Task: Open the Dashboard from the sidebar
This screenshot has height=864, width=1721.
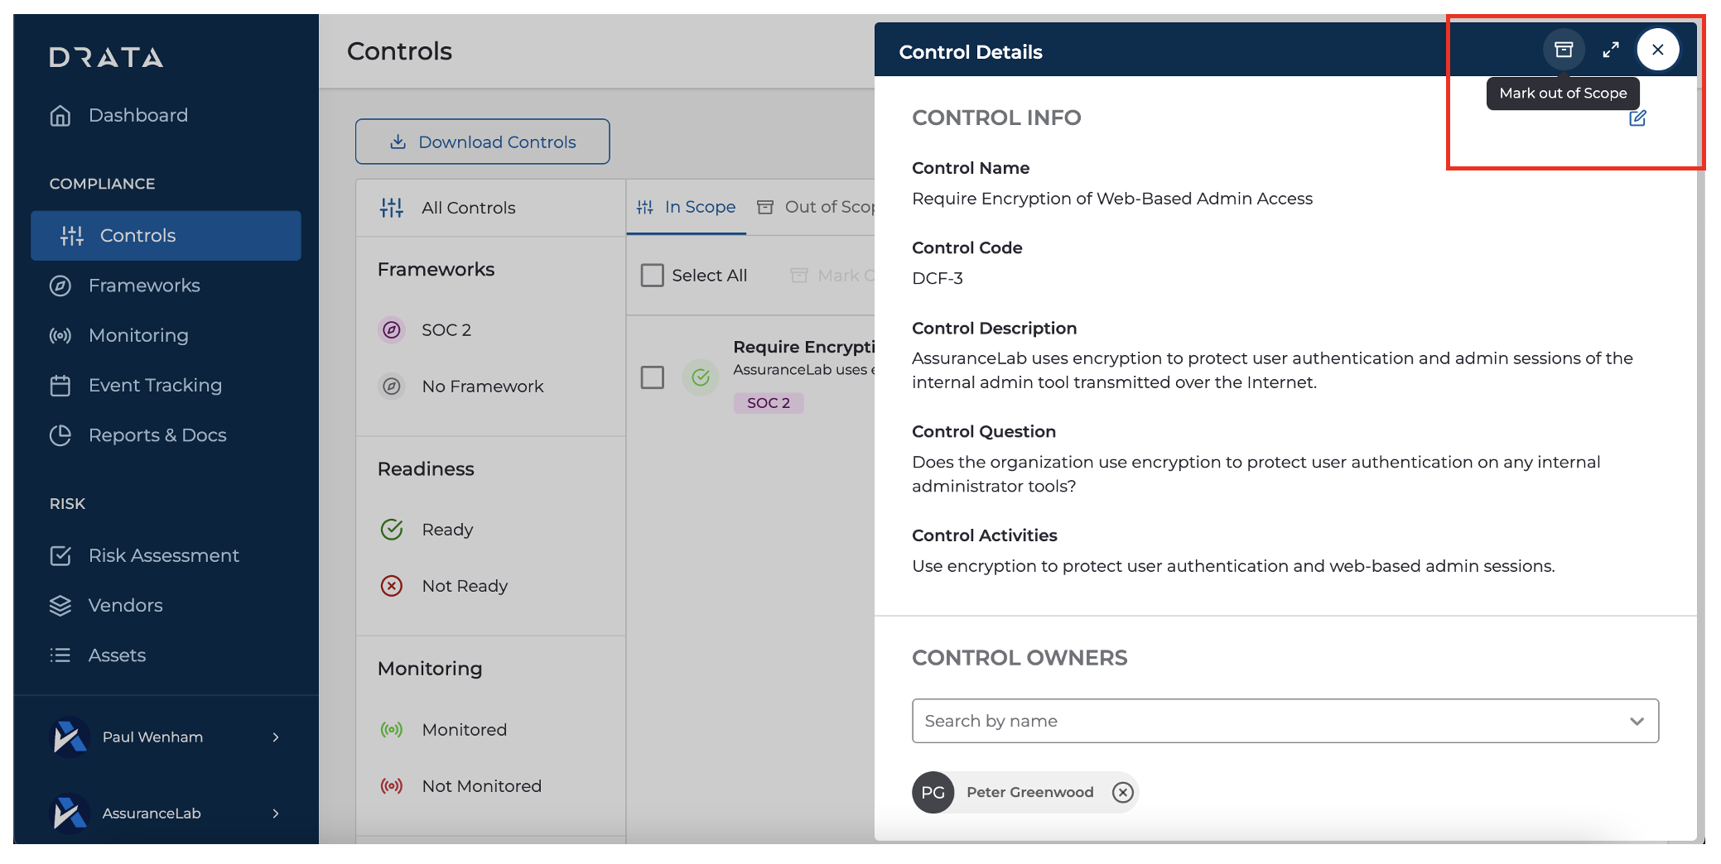Action: (x=137, y=115)
